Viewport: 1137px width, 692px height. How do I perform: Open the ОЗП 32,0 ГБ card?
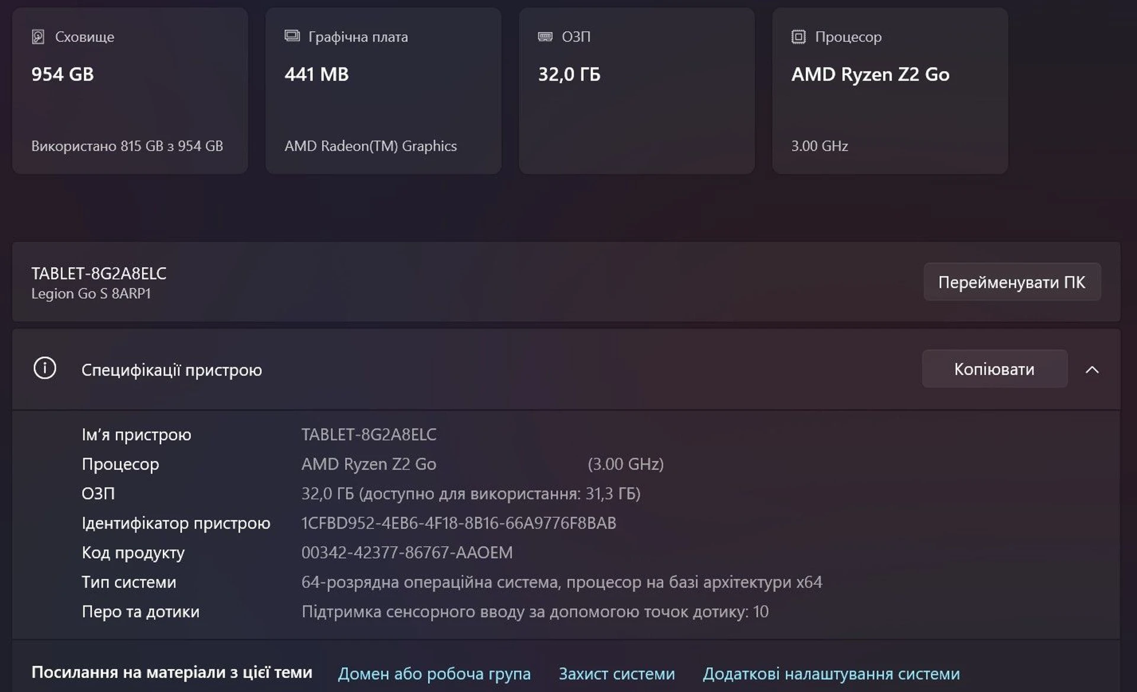point(637,91)
